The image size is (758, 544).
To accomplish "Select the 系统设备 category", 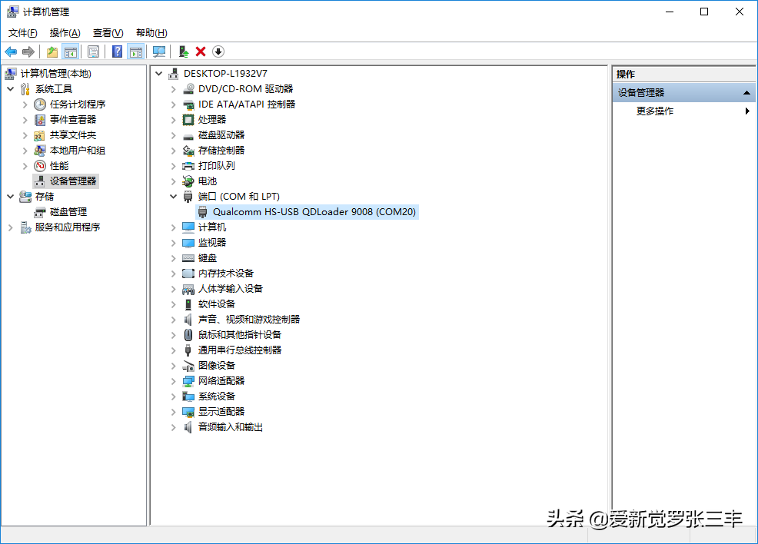I will 216,396.
